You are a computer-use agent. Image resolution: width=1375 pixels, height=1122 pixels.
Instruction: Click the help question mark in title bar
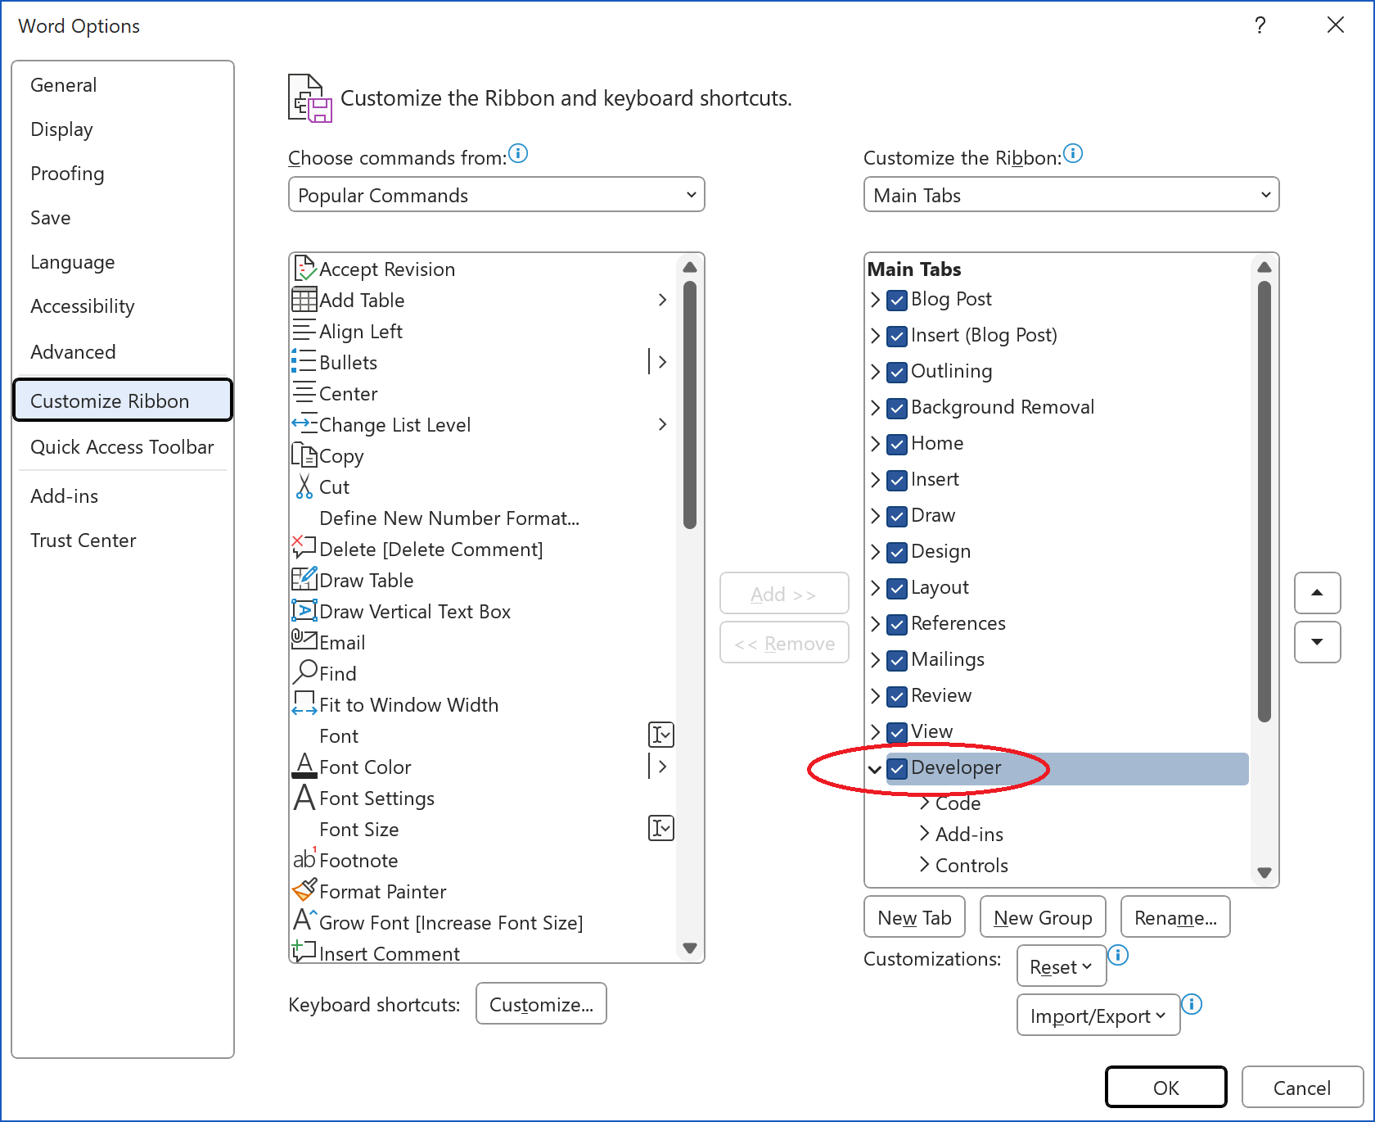coord(1260,25)
